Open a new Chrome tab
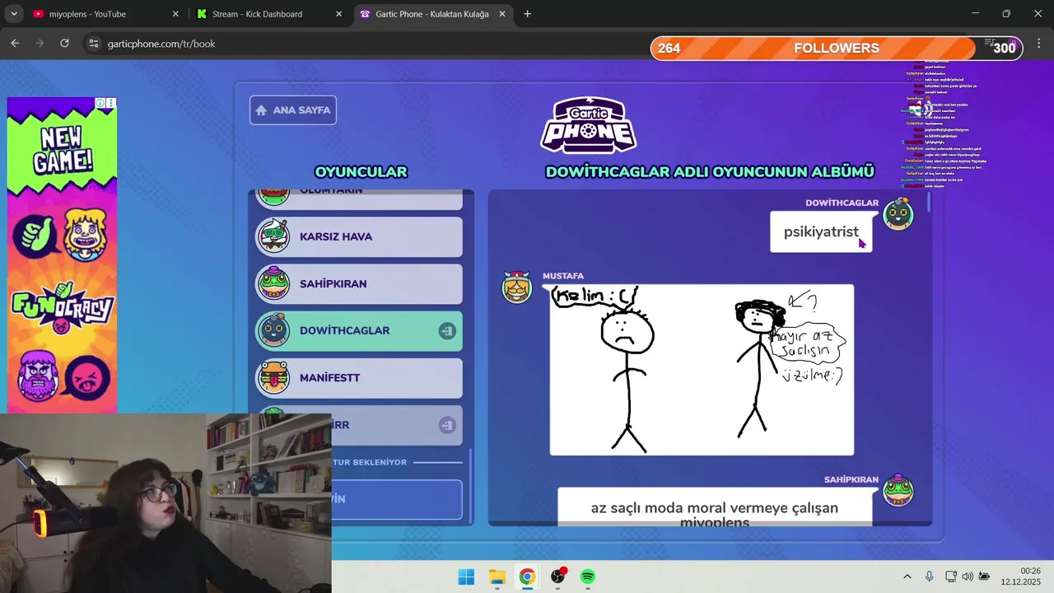The height and width of the screenshot is (593, 1054). [527, 14]
